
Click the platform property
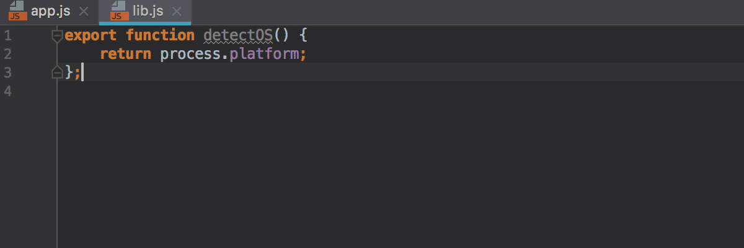pyautogui.click(x=265, y=54)
